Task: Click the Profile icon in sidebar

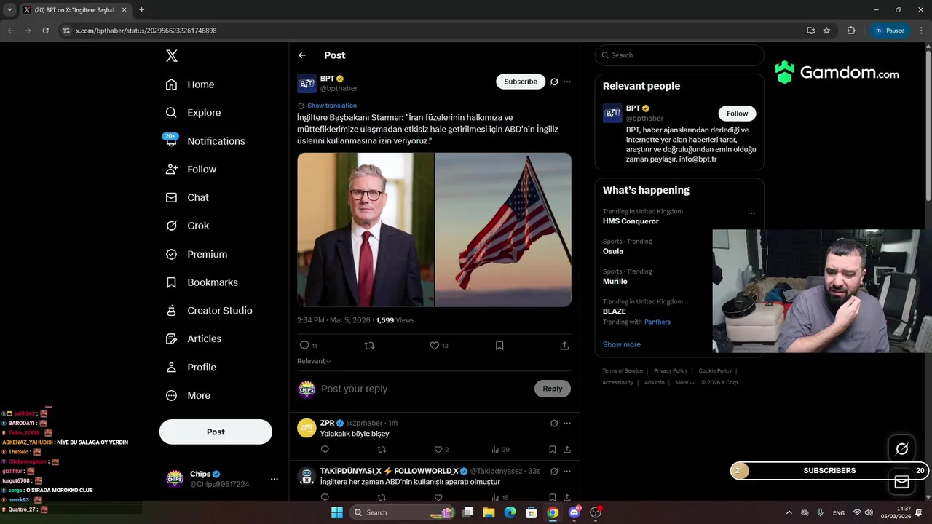Action: (171, 368)
